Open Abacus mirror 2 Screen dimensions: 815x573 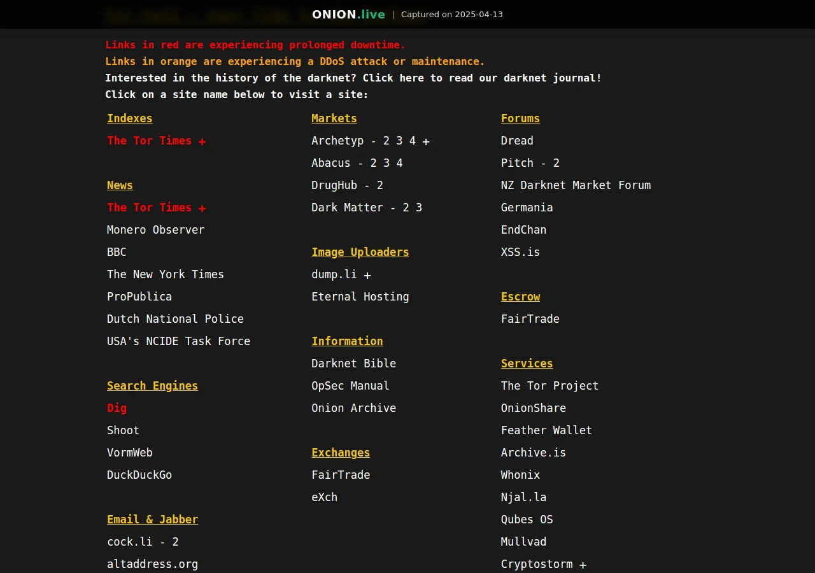pyautogui.click(x=373, y=163)
